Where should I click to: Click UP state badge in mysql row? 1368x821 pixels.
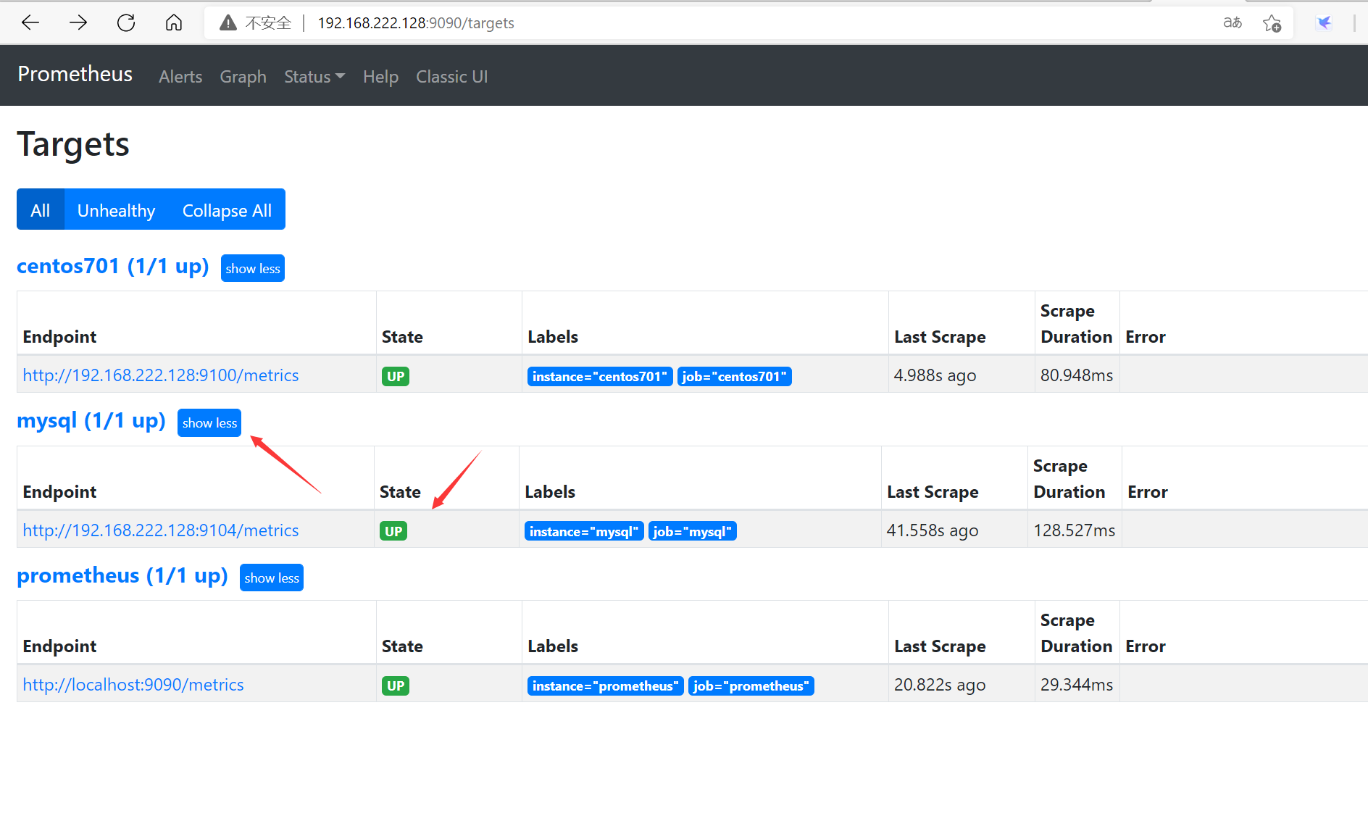[393, 531]
